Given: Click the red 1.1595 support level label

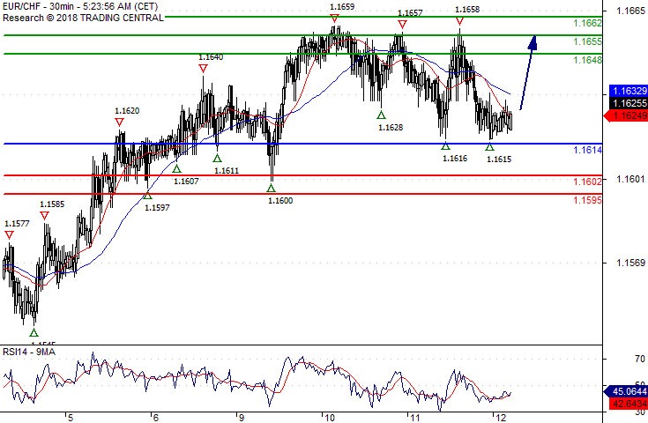Looking at the screenshot, I should 588,200.
